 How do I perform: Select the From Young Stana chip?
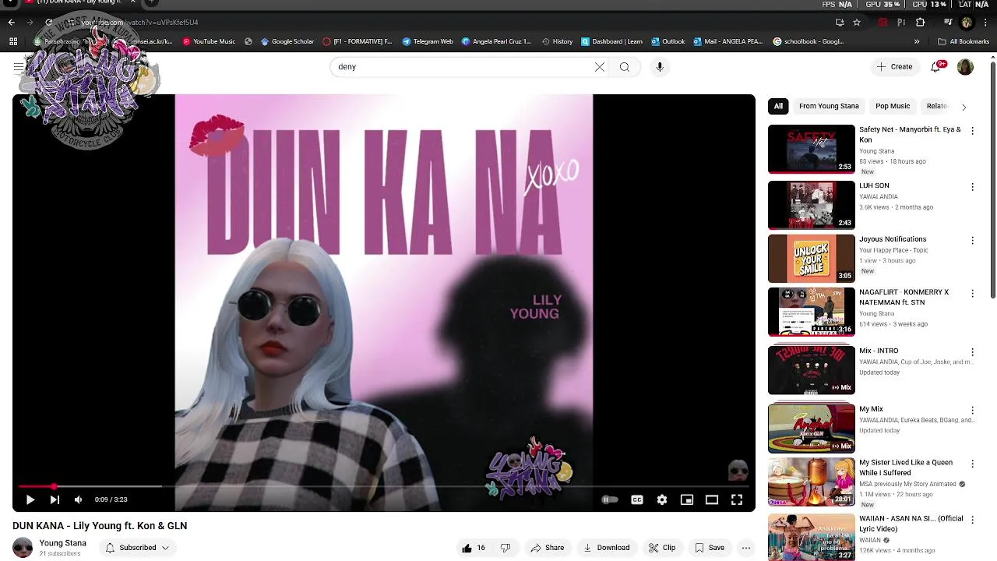point(829,106)
